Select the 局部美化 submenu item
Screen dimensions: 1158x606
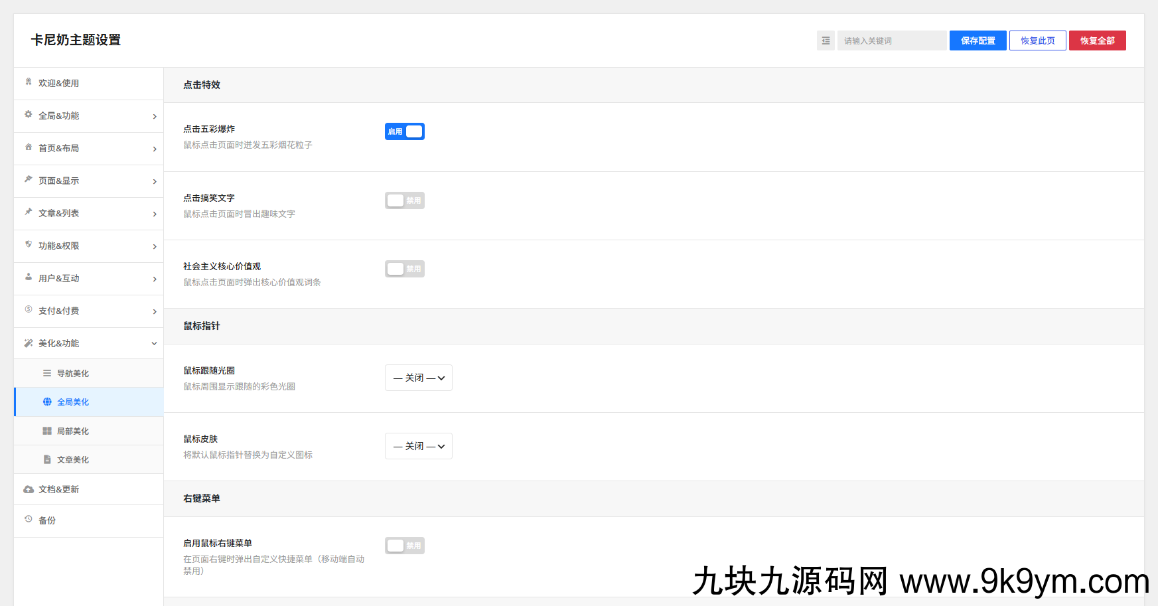tap(88, 431)
